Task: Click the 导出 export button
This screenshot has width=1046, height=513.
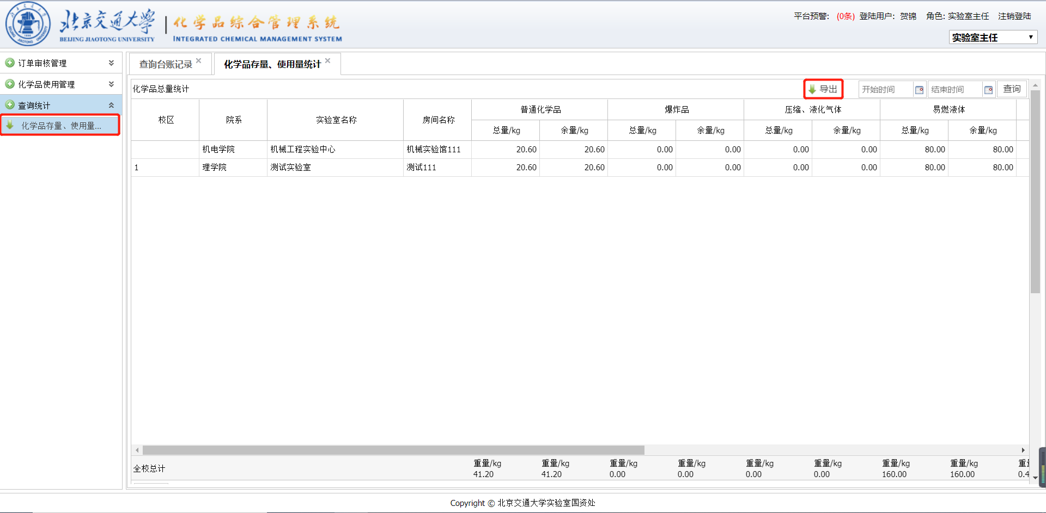Action: tap(823, 89)
